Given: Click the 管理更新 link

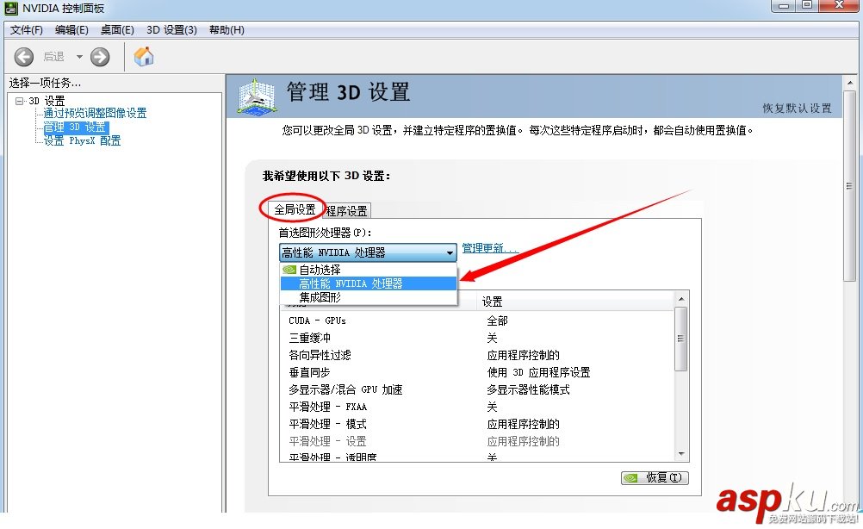Looking at the screenshot, I should (x=490, y=248).
